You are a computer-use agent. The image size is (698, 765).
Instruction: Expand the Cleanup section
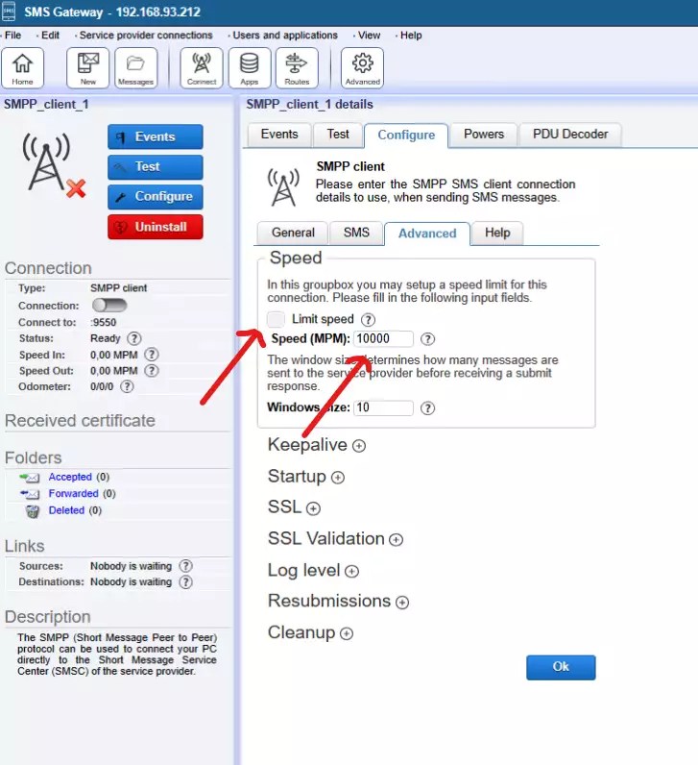(347, 633)
